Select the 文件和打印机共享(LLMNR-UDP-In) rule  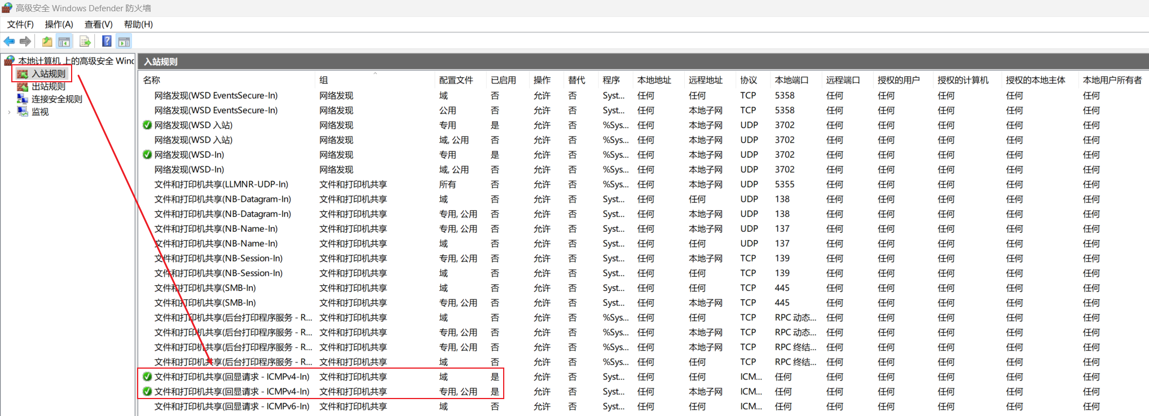[221, 184]
